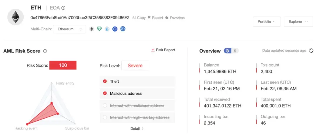Toggle the Theft risk checkbox

point(105,82)
